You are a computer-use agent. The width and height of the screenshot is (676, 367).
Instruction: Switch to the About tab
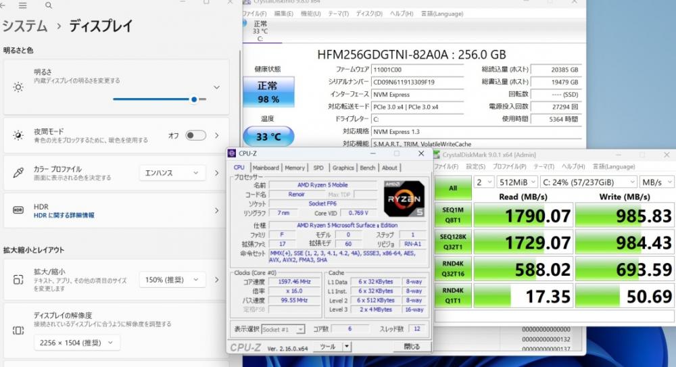tap(389, 168)
